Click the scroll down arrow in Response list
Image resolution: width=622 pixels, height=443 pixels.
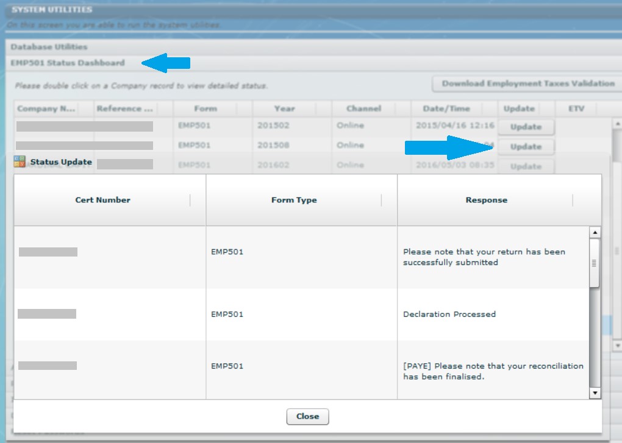click(x=595, y=393)
